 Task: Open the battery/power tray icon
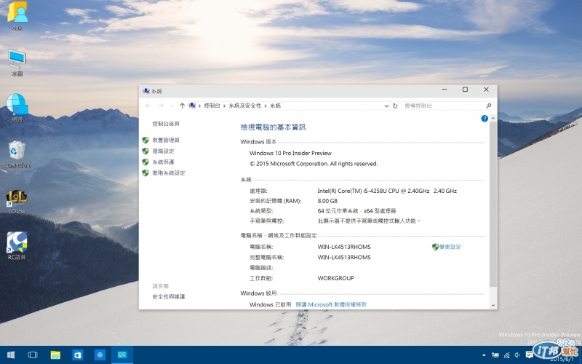(x=495, y=355)
